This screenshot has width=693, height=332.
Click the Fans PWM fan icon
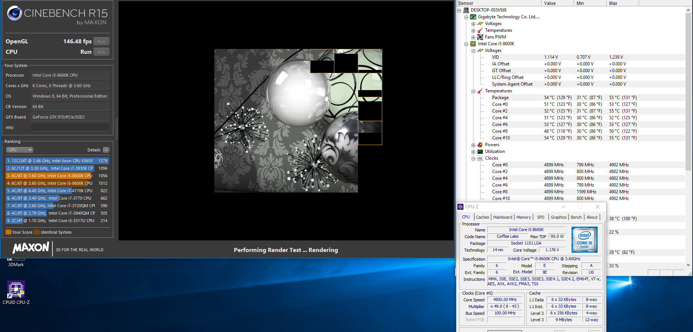(x=480, y=37)
